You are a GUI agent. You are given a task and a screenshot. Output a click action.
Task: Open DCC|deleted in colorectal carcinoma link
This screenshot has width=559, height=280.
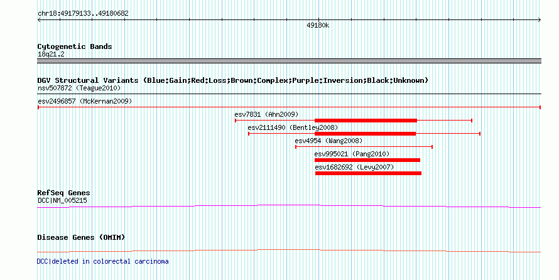102,261
